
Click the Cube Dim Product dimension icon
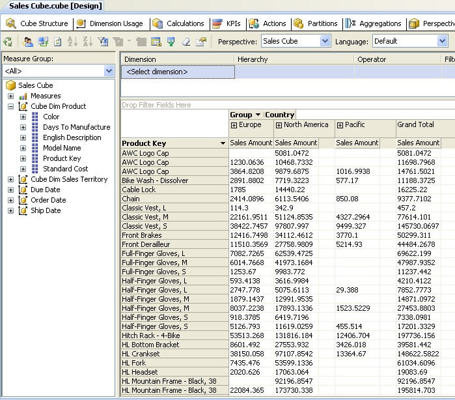click(x=23, y=106)
